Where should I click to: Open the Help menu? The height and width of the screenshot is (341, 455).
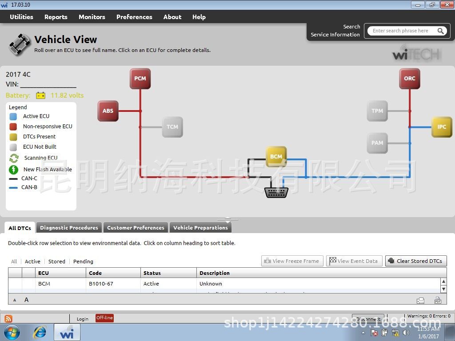199,17
